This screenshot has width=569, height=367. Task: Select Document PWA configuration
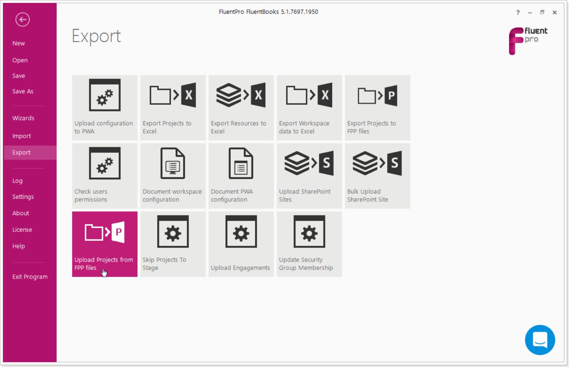[x=241, y=176]
